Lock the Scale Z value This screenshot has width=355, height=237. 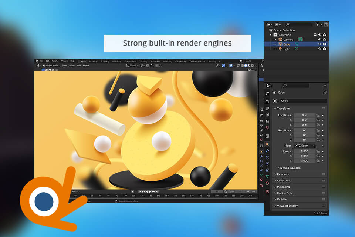coord(318,161)
